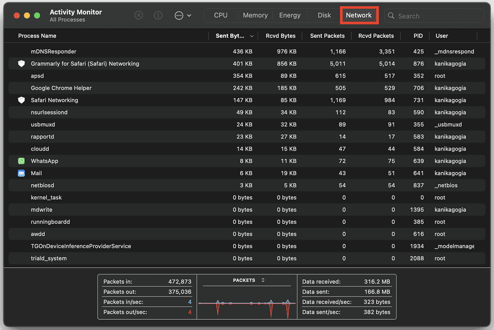494x330 pixels.
Task: Select the Mail process name
Action: pos(36,173)
